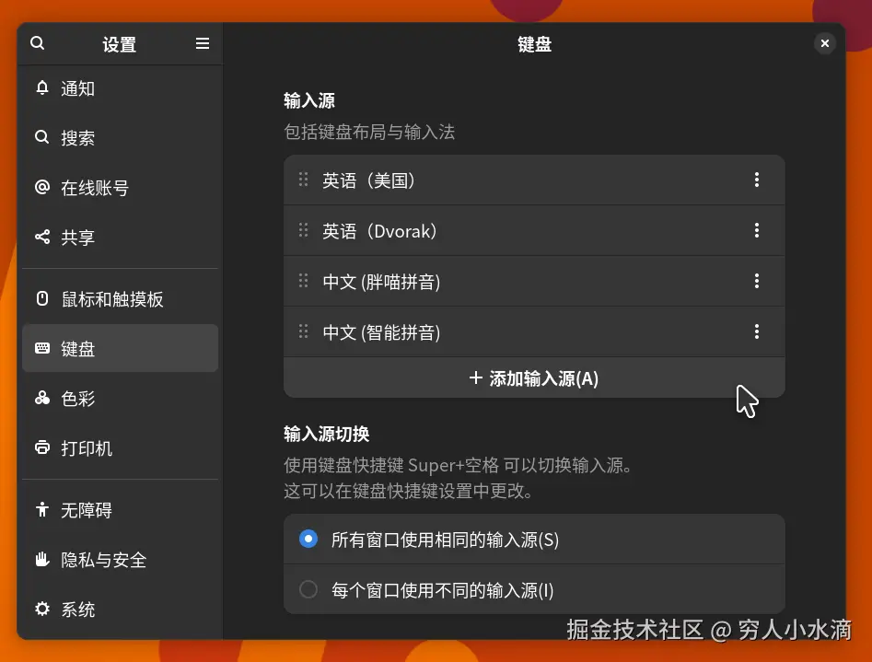Click the accessibility icon beside 无障碍
Viewport: 872px width, 662px height.
42,509
